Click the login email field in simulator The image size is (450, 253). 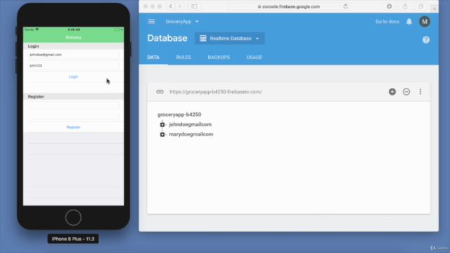(73, 55)
